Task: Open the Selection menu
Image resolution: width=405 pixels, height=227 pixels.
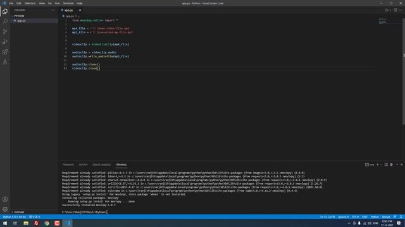Action: 30,3
